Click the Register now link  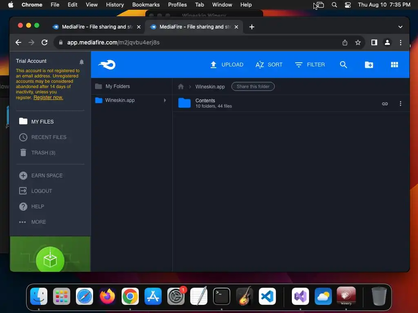pos(48,97)
